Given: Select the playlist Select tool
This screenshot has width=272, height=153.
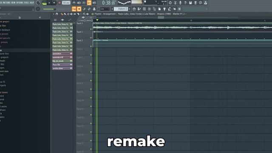Looking at the screenshot, I should click(81, 14).
